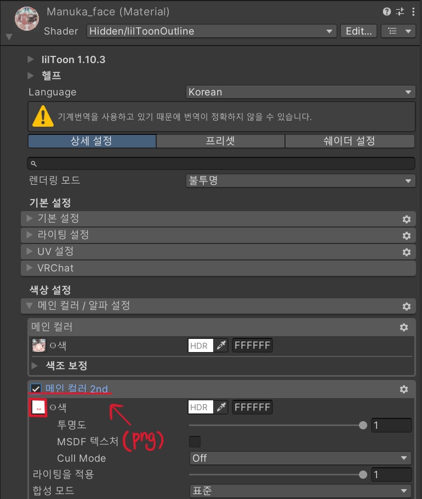The height and width of the screenshot is (499, 422).
Task: Click the 메인 컬러 2nd texture thumbnail slot
Action: (x=38, y=407)
